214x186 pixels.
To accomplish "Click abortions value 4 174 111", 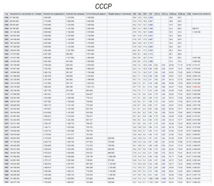I will (x=196, y=65).
